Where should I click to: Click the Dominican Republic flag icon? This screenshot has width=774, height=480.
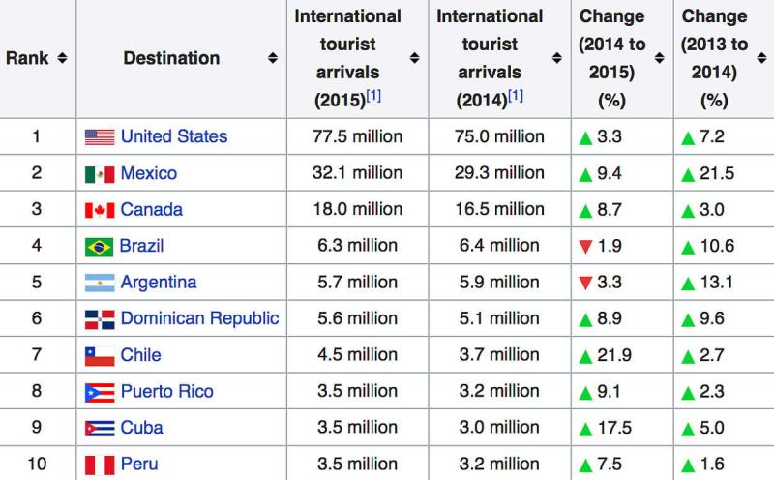(100, 319)
